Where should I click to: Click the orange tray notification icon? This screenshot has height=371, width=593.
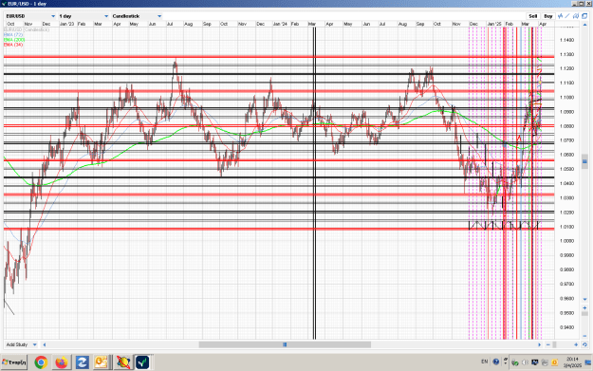click(554, 362)
